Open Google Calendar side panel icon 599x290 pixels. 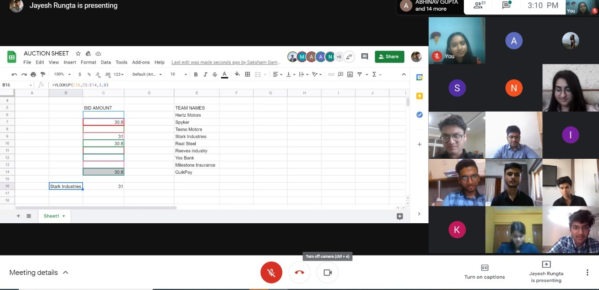click(x=419, y=78)
